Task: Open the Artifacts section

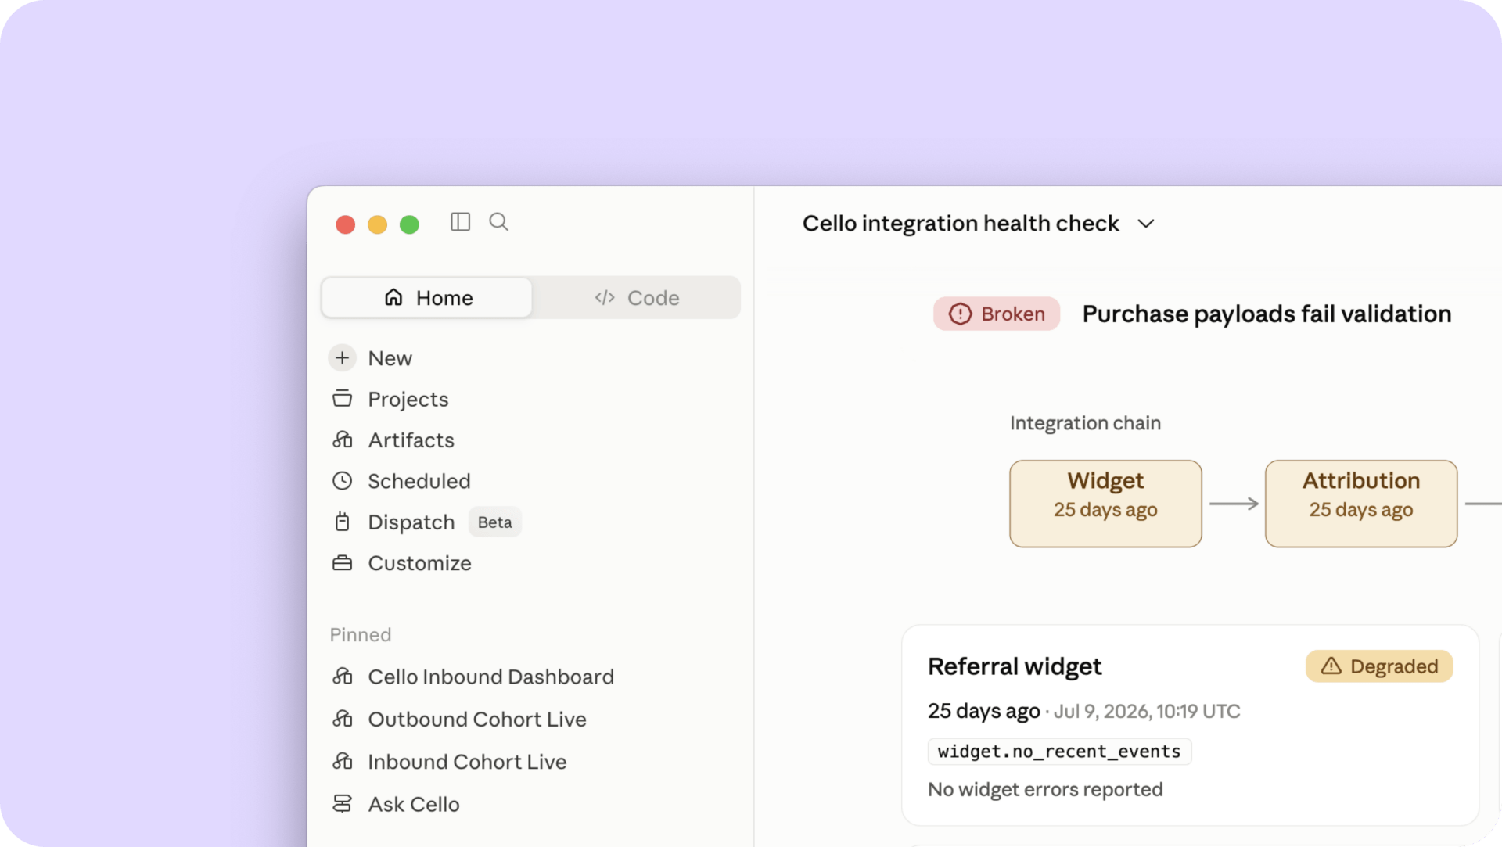Action: pyautogui.click(x=411, y=440)
